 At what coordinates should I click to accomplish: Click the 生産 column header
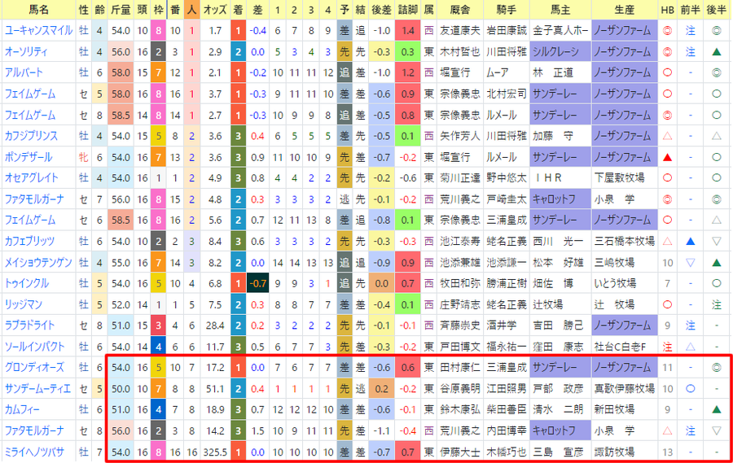[x=624, y=10]
